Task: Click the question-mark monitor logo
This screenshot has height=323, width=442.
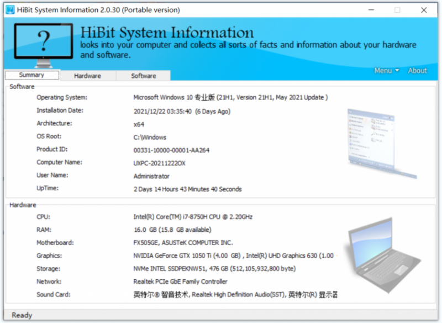Action: (x=44, y=45)
